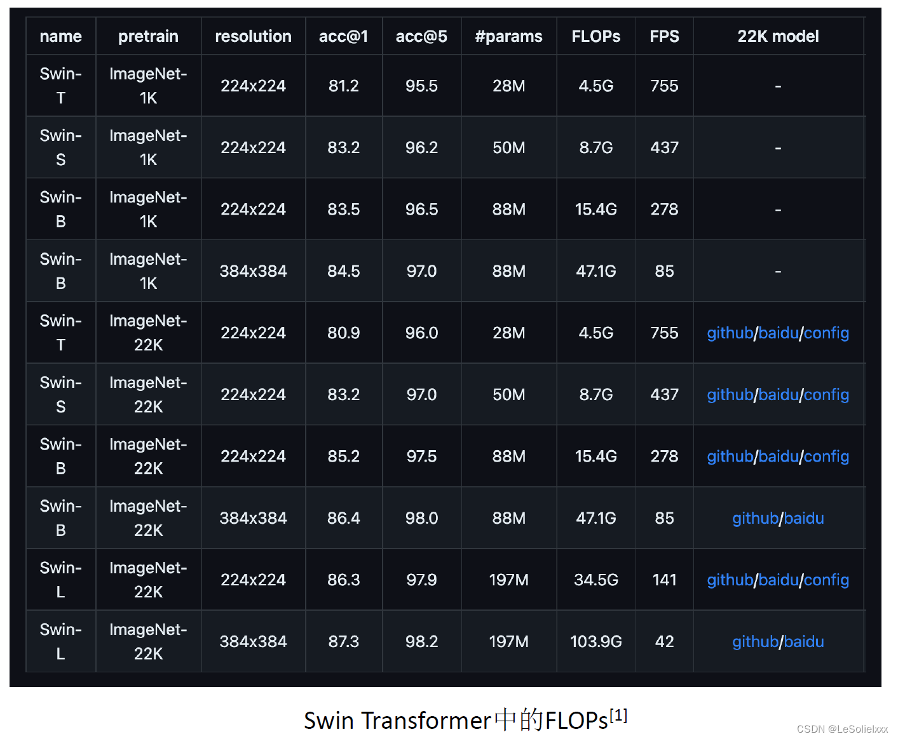Select the acc@5 value 97.5
Screen dimensions: 898x739
tap(421, 456)
